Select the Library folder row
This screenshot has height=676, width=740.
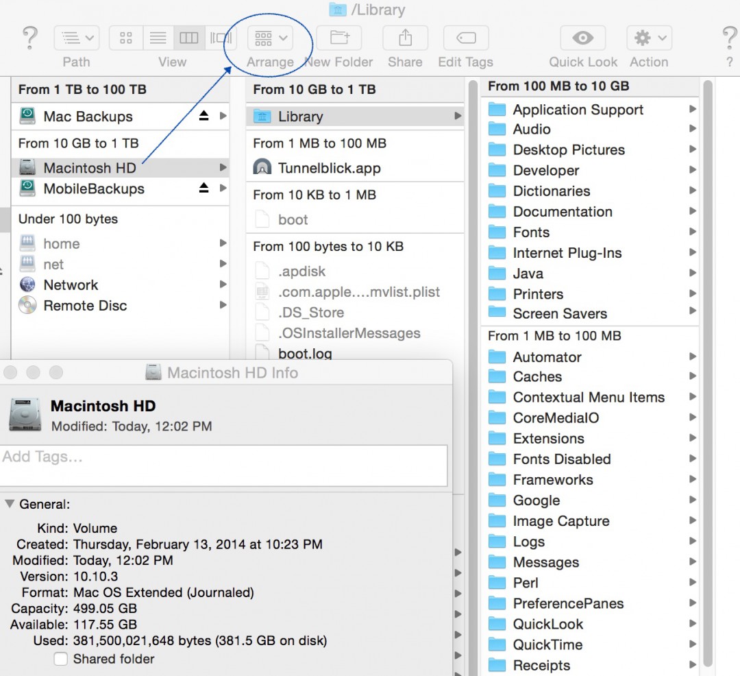coord(355,116)
